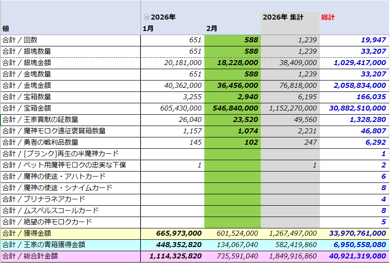Select the 1月 column header cell
The image size is (390, 263).
click(x=148, y=29)
